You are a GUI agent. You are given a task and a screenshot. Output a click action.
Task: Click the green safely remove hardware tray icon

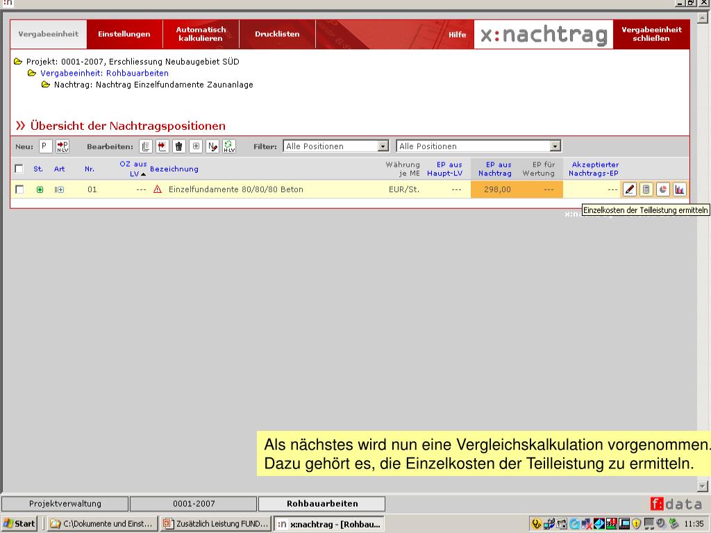(674, 524)
